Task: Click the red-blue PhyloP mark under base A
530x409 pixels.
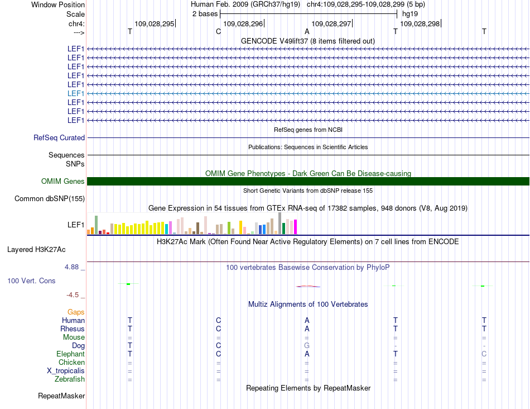Action: (x=308, y=287)
